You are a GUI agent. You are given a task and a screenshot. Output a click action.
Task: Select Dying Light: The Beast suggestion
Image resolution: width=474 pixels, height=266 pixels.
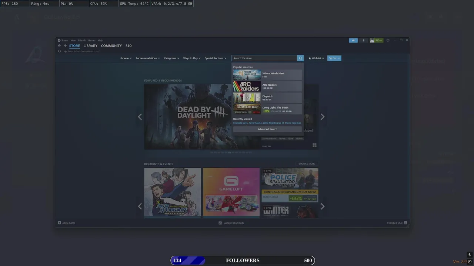267,109
